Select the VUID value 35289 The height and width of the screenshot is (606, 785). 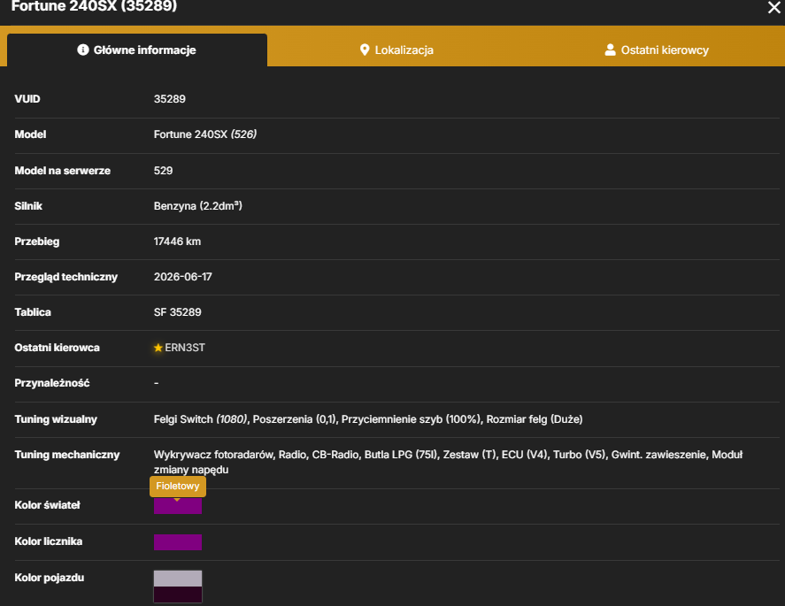coord(170,99)
